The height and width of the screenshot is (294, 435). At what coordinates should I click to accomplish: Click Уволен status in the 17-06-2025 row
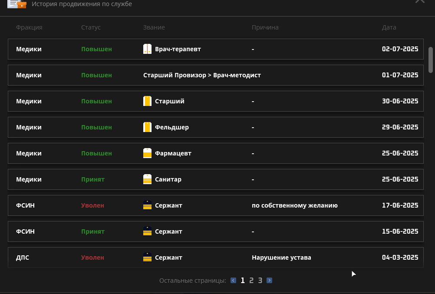click(92, 206)
